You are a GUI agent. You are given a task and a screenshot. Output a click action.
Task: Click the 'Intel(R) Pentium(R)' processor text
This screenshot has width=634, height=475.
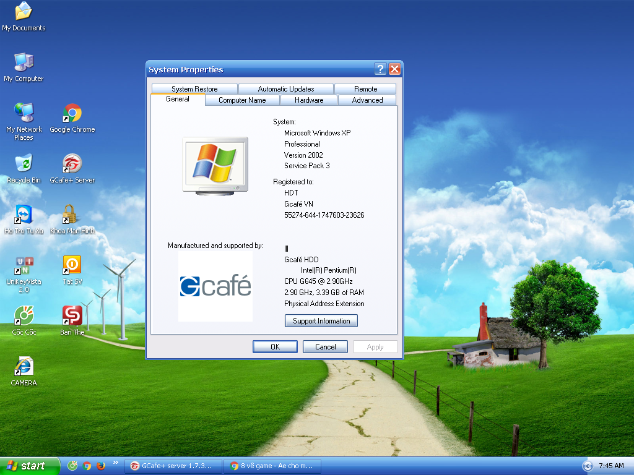pyautogui.click(x=329, y=270)
